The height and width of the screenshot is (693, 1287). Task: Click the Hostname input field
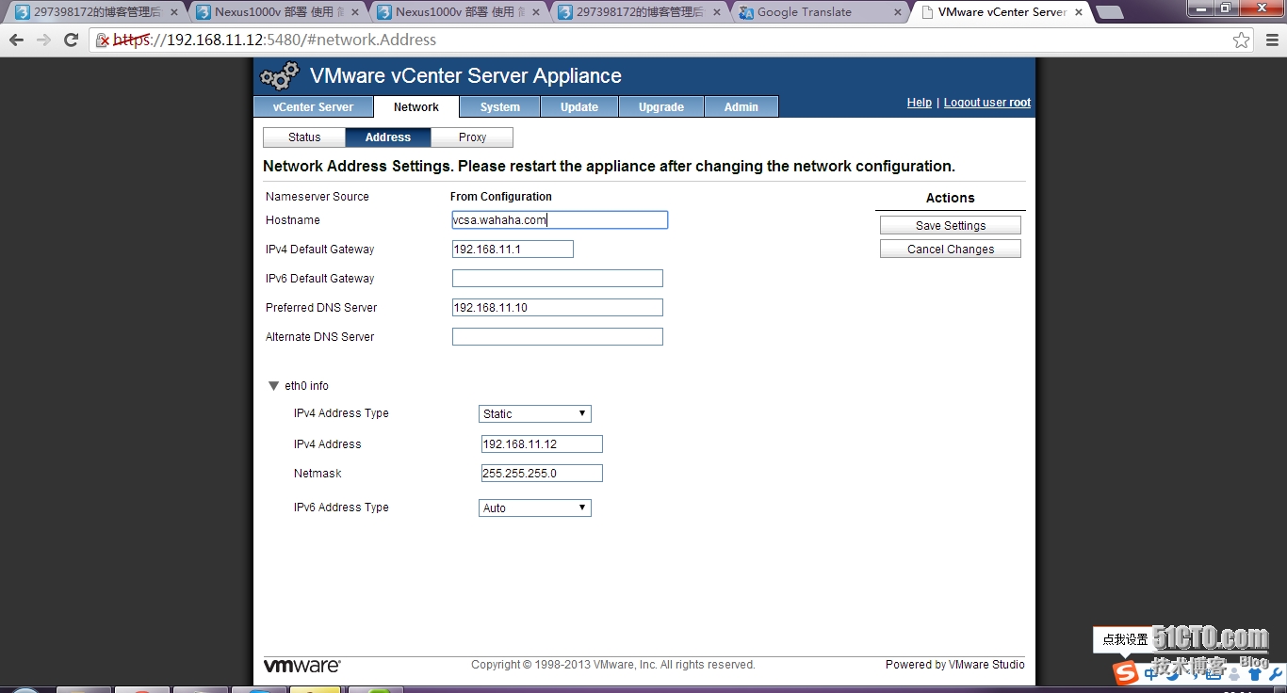point(560,220)
